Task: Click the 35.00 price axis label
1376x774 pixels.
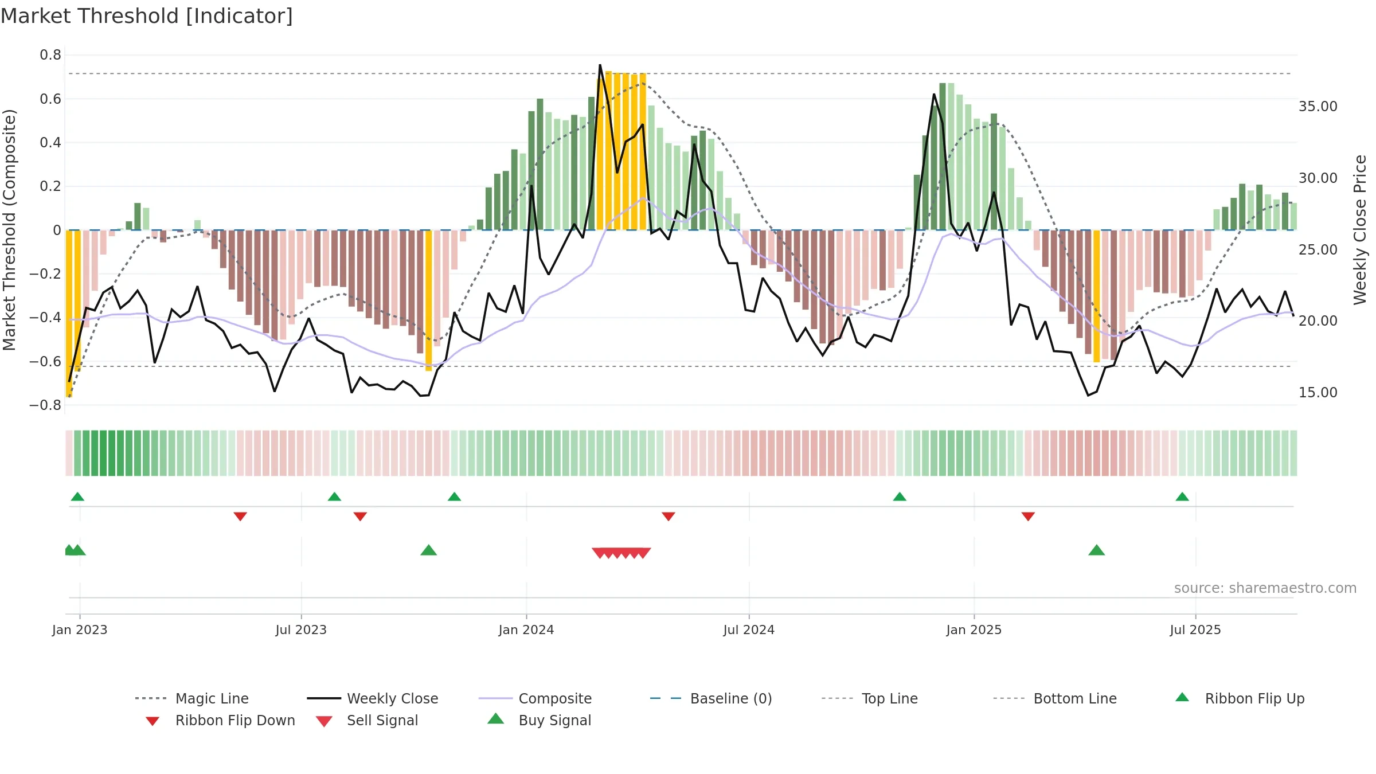Action: pos(1318,107)
